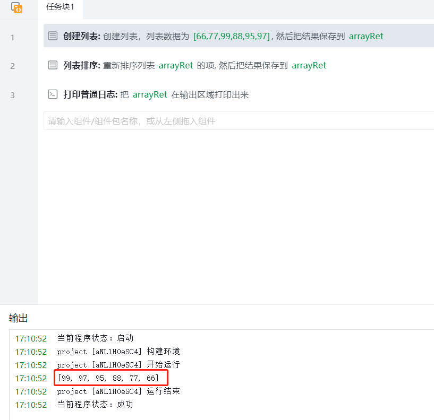Image resolution: width=434 pixels, height=420 pixels.
Task: Select line number 1 in the gutter
Action: coord(12,37)
